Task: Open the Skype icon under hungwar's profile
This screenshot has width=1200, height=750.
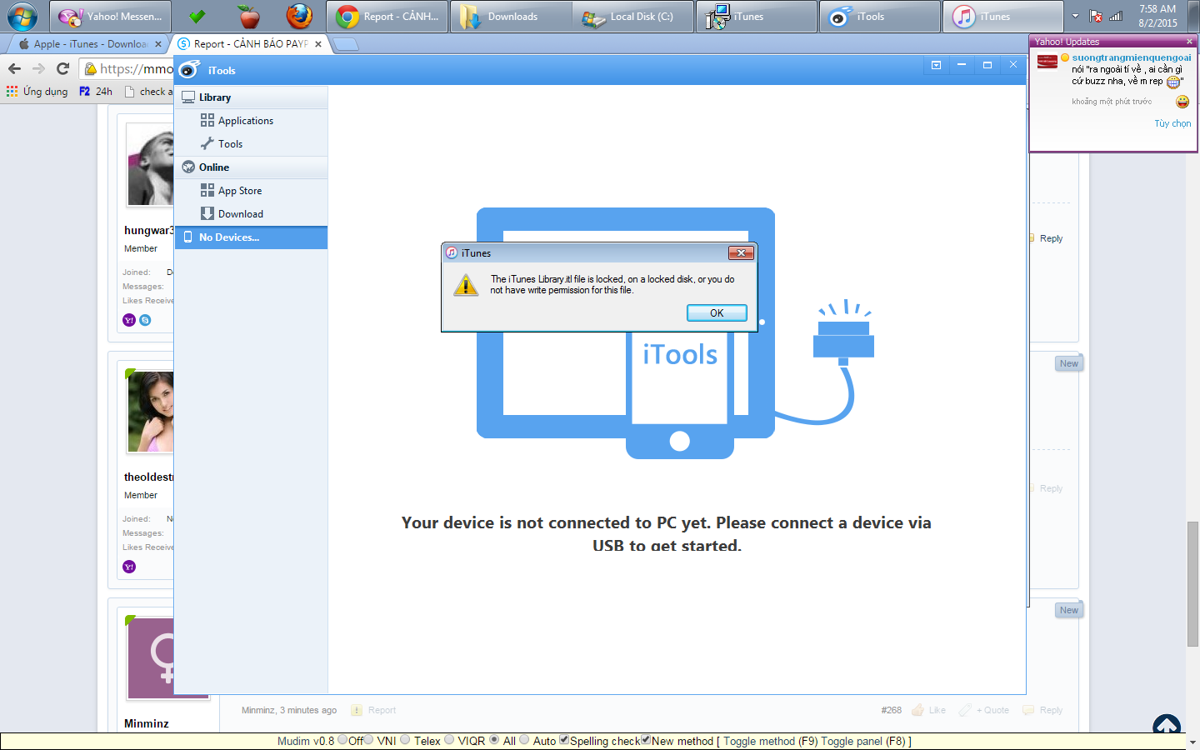Action: tap(145, 320)
